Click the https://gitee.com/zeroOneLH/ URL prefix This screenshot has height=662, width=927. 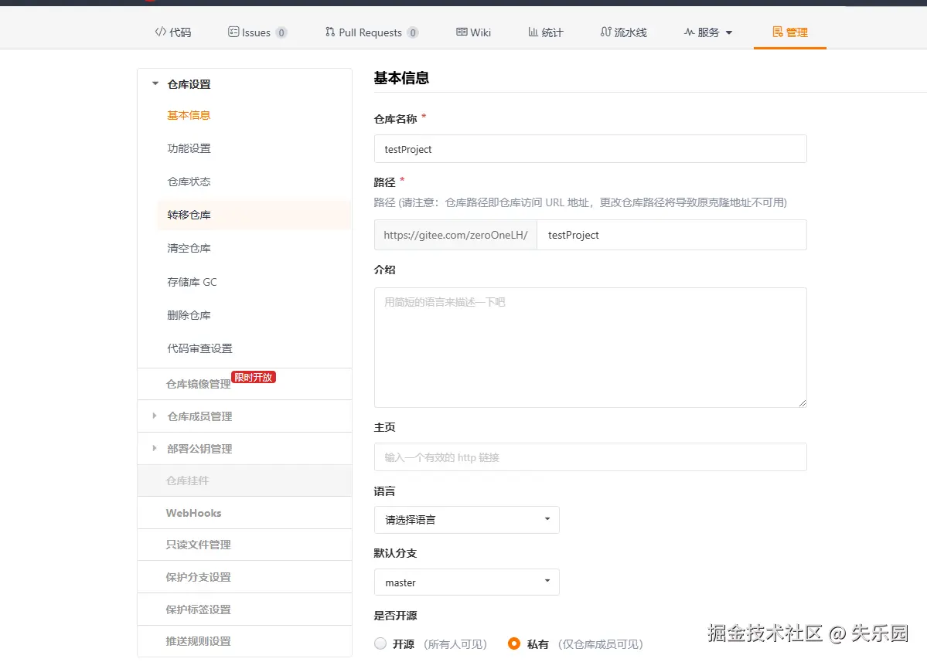pos(456,235)
